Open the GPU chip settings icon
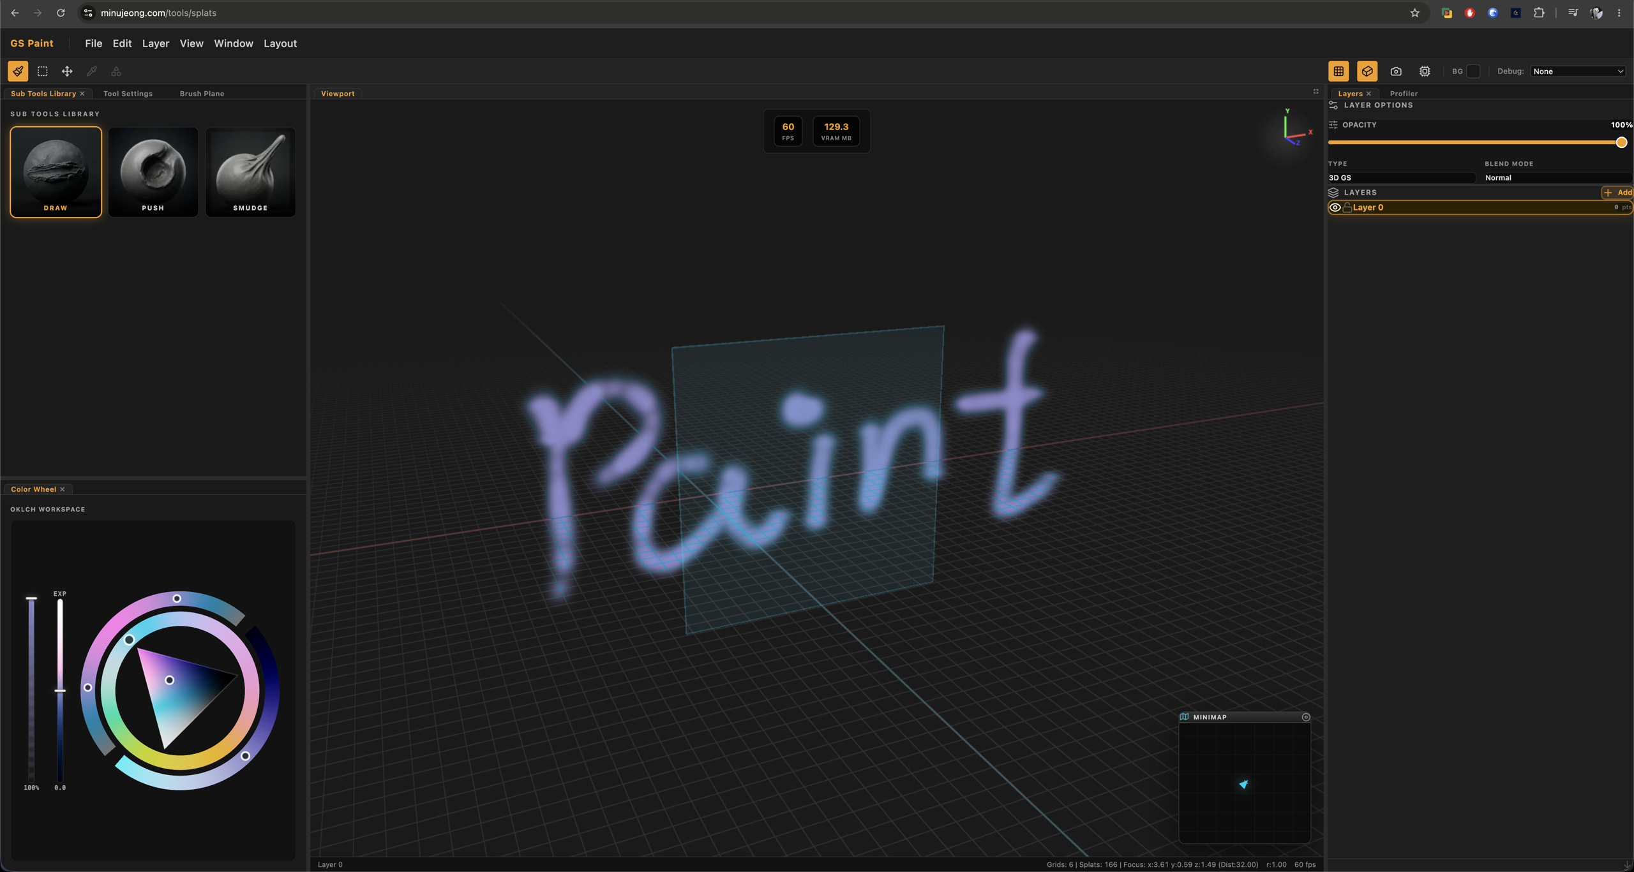The image size is (1634, 872). [1425, 71]
